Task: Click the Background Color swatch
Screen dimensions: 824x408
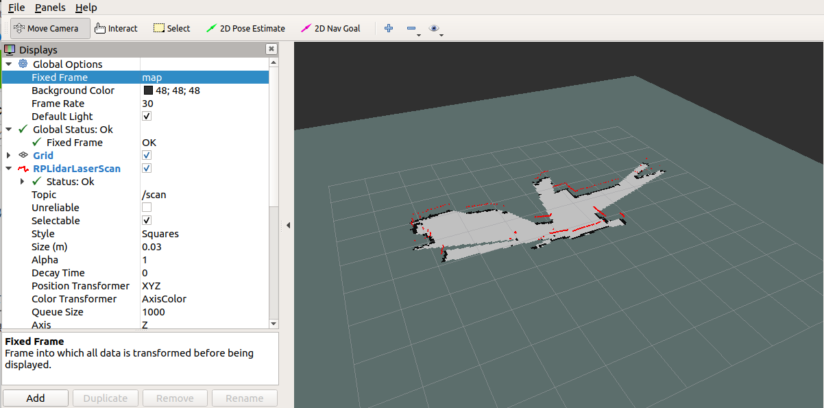Action: coord(148,91)
